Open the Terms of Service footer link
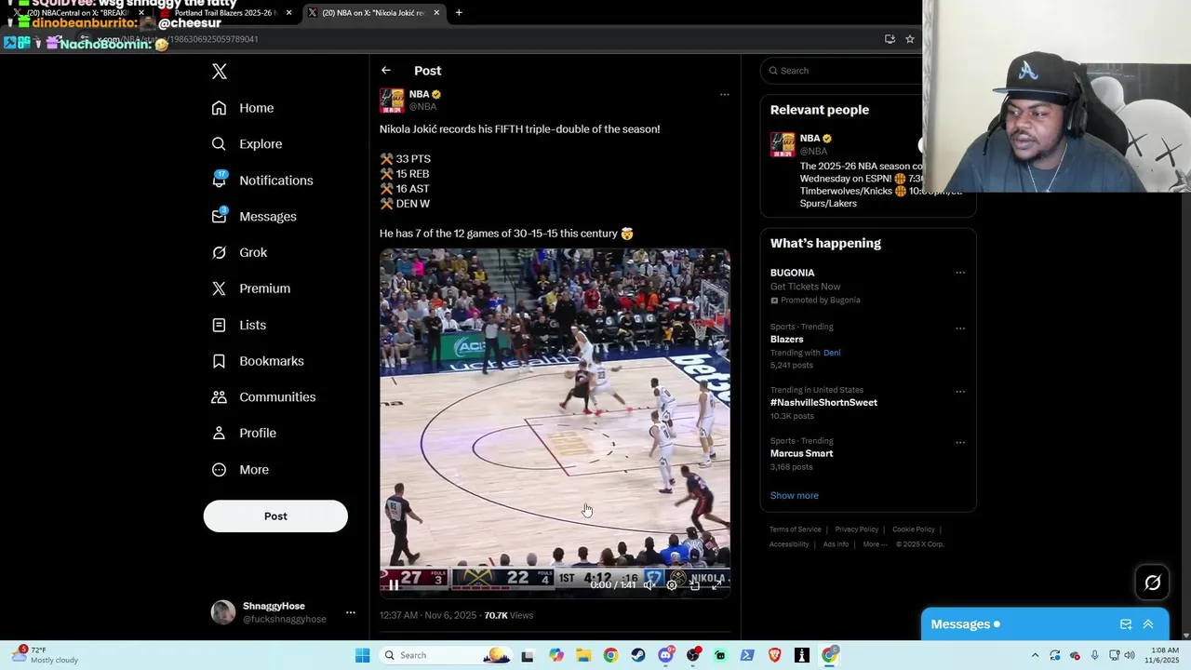The height and width of the screenshot is (670, 1191). 795,529
